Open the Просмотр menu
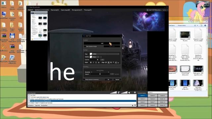This screenshot has width=212, height=119. click(x=55, y=10)
